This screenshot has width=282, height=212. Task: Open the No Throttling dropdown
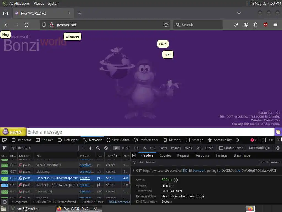pos(259,148)
